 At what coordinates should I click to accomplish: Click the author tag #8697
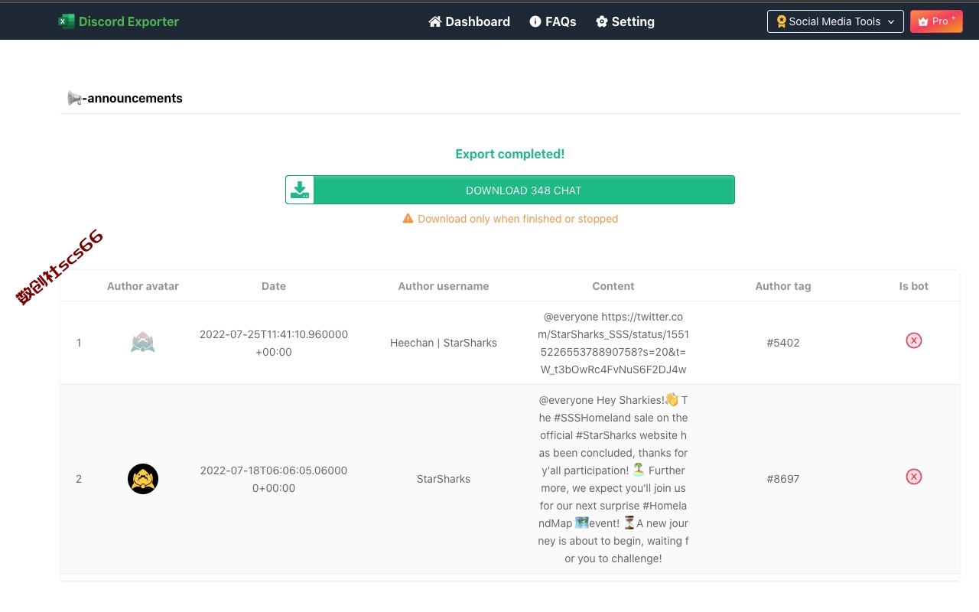click(x=783, y=479)
